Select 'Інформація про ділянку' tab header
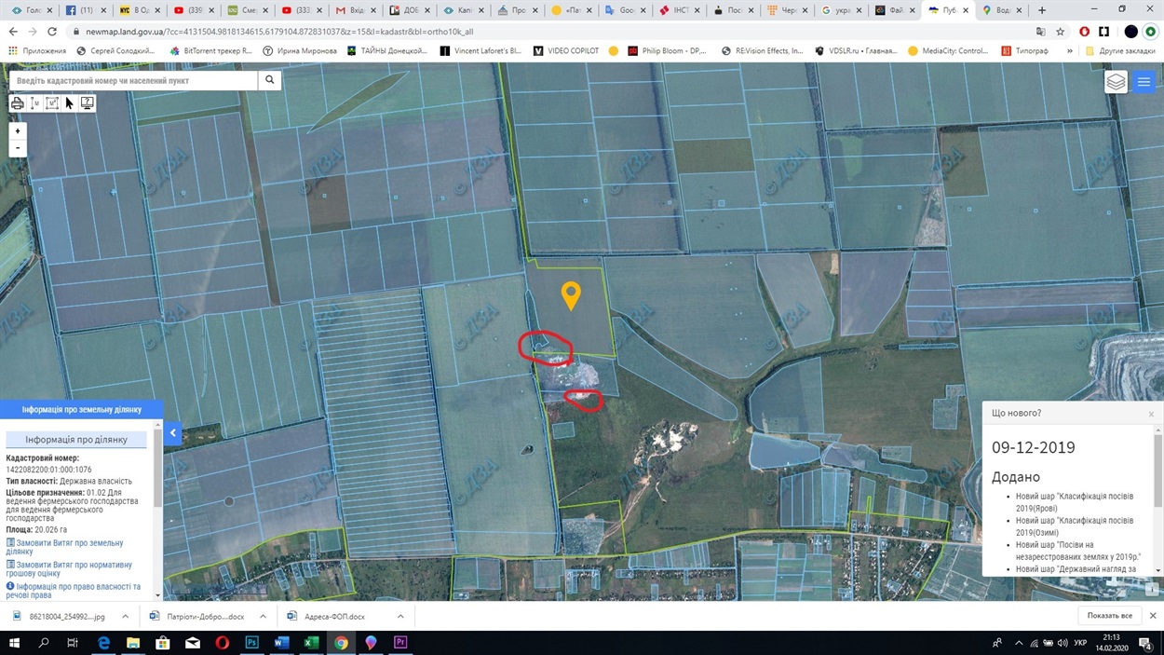 (76, 439)
